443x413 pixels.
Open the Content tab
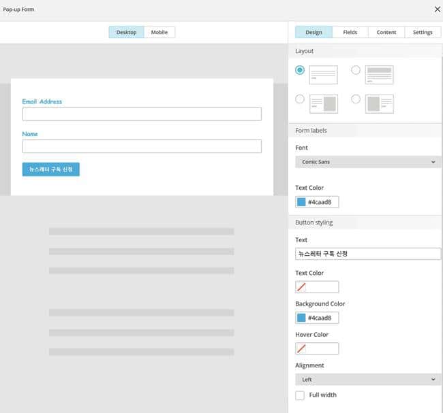pos(386,32)
